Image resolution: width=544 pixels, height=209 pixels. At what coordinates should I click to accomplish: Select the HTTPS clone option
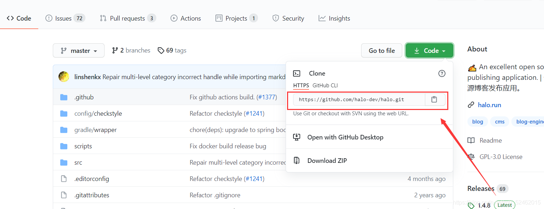301,86
